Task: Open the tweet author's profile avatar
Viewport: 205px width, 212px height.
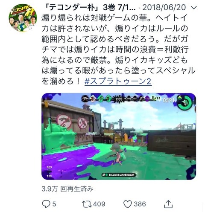Action: pyautogui.click(x=23, y=18)
